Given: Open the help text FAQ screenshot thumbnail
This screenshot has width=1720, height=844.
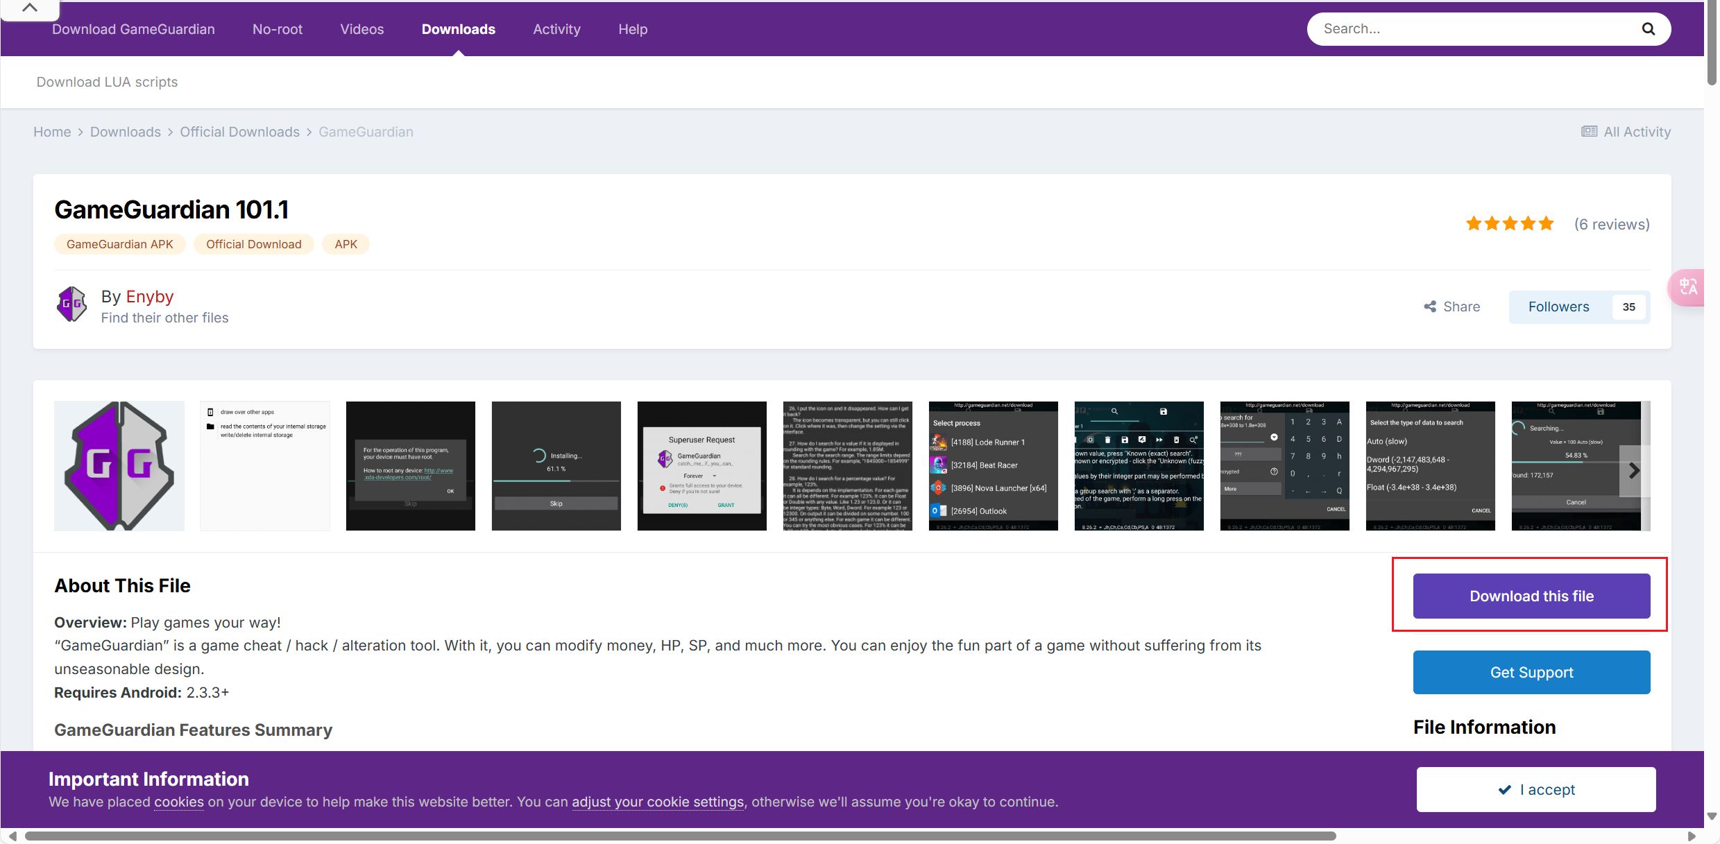Looking at the screenshot, I should tap(848, 466).
